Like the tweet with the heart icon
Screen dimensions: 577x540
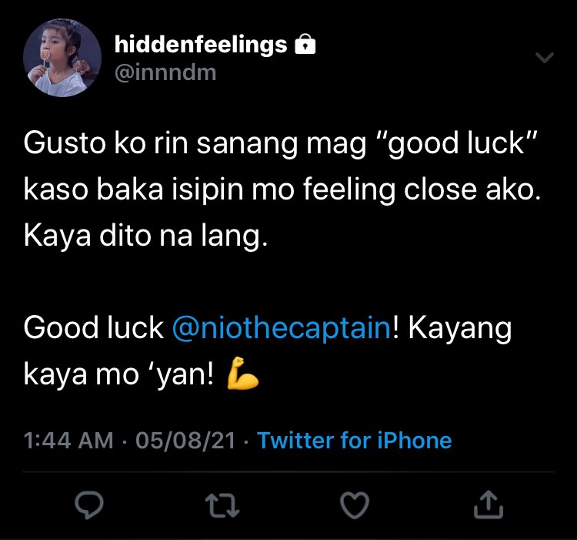tap(355, 505)
